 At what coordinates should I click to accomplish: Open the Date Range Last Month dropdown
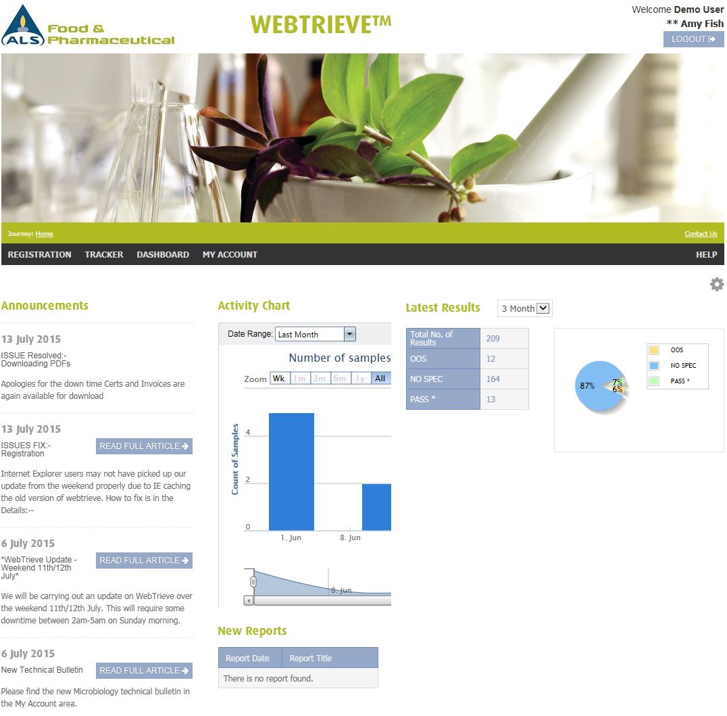click(x=316, y=334)
